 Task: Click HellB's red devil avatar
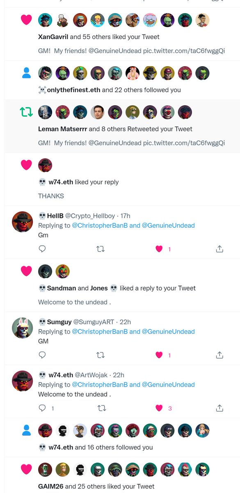coord(22,222)
